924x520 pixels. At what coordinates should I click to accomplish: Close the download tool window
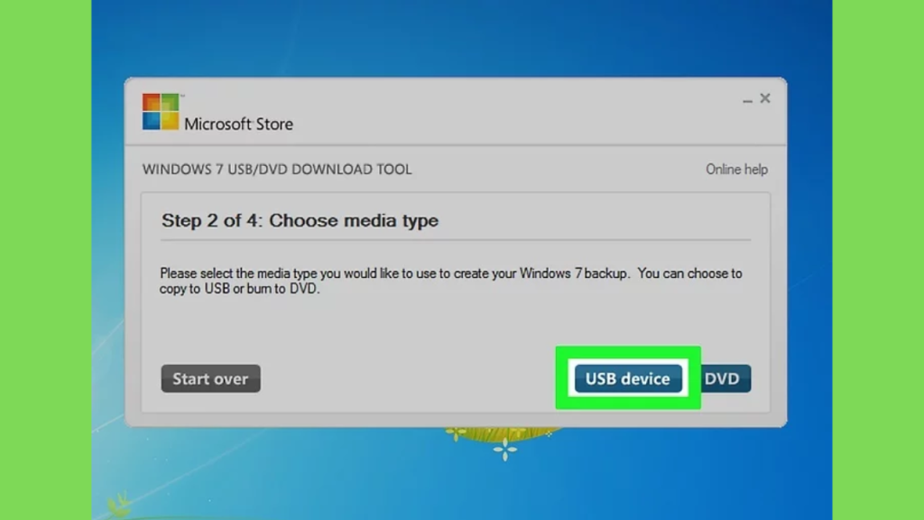pos(765,98)
